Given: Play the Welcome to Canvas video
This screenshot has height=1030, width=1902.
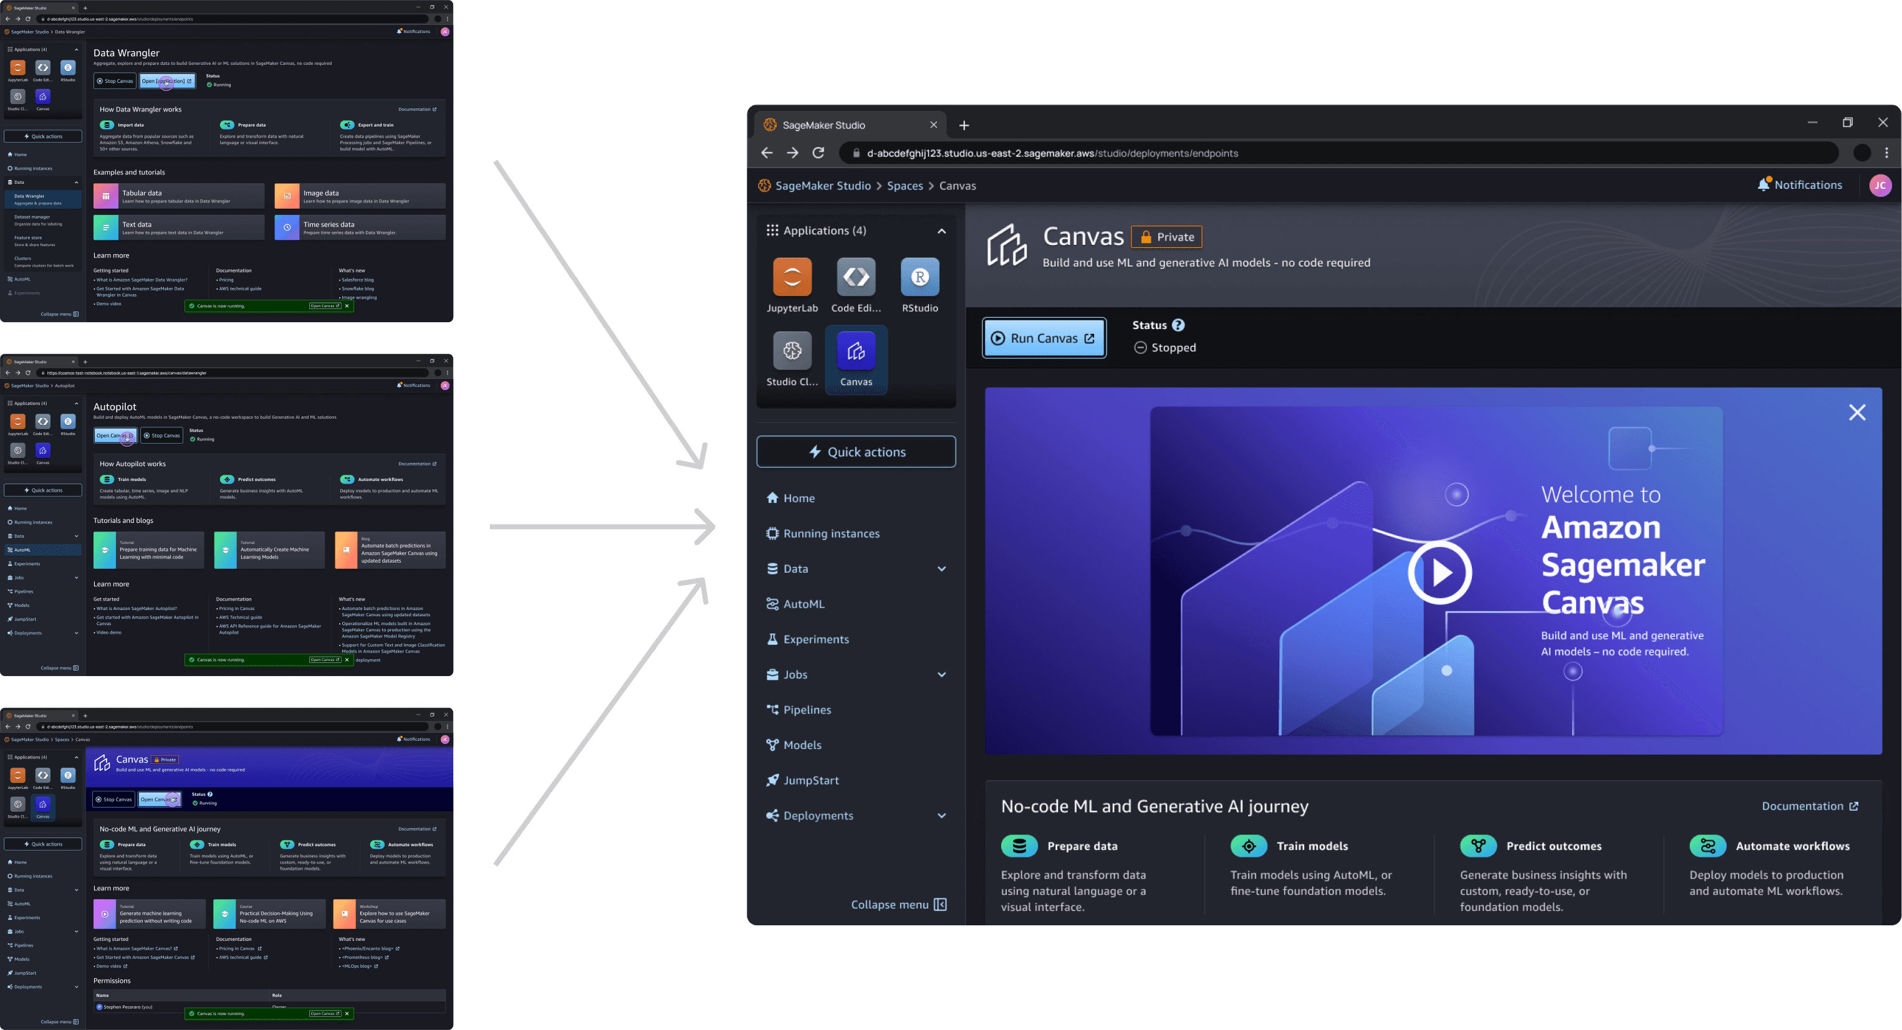Looking at the screenshot, I should coord(1439,572).
